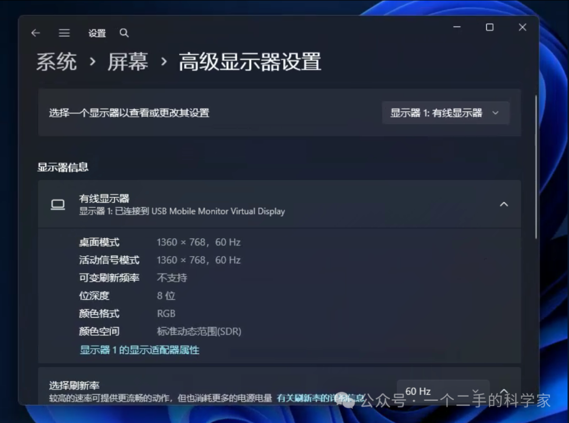569x423 pixels.
Task: Click the 颜色格式 value RGB
Action: click(x=166, y=313)
